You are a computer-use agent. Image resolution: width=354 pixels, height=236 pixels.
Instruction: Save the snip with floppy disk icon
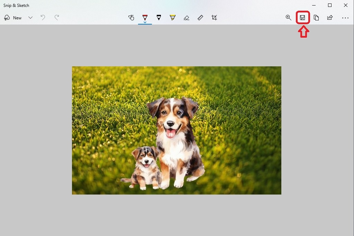click(x=302, y=17)
